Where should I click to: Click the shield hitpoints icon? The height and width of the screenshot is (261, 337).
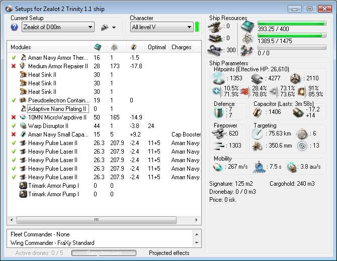[x=219, y=78]
